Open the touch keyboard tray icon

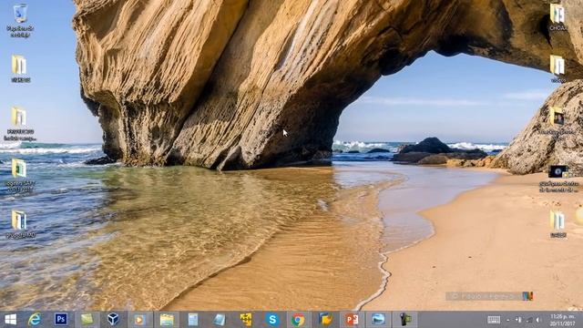coord(494,320)
